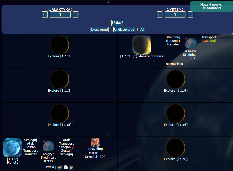Click the moon icon of home planet 1:1:2
Screen dimensions: 233x171
click(191, 43)
